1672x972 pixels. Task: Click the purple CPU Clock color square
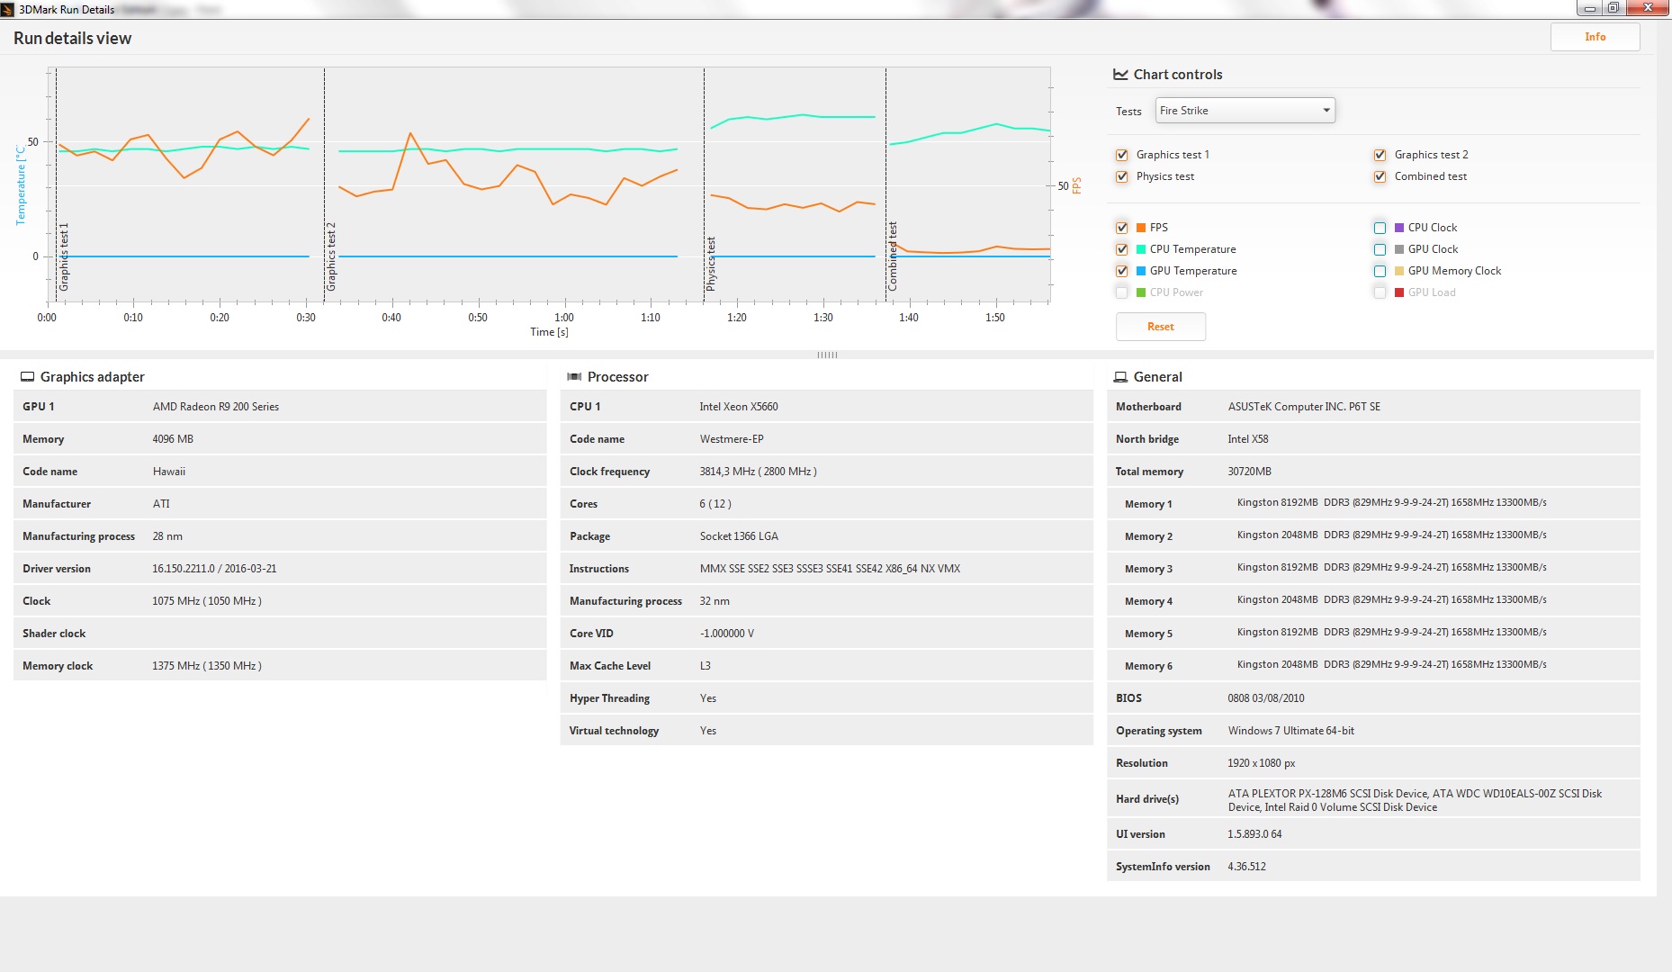(1399, 228)
